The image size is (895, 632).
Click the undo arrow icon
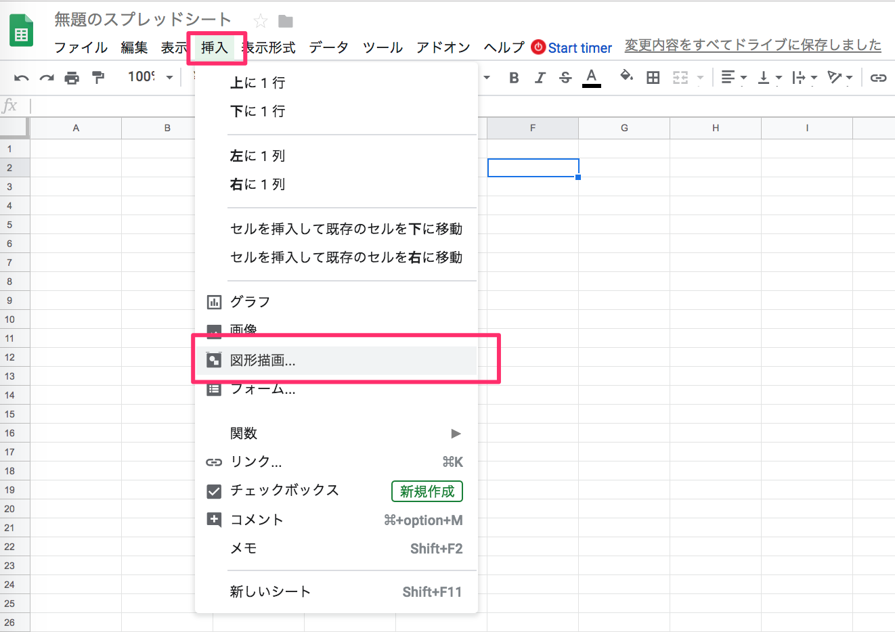22,78
